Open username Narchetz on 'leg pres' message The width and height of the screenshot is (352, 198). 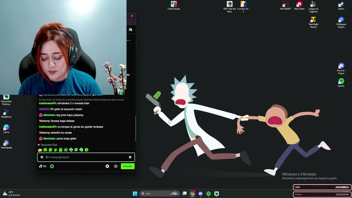point(49,115)
